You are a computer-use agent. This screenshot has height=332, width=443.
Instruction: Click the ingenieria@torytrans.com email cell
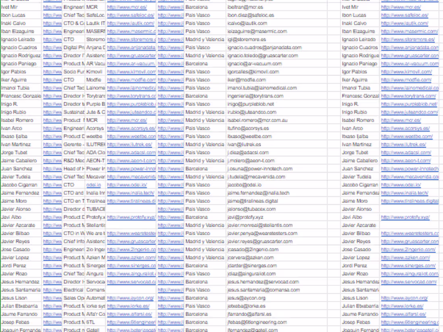point(255,96)
